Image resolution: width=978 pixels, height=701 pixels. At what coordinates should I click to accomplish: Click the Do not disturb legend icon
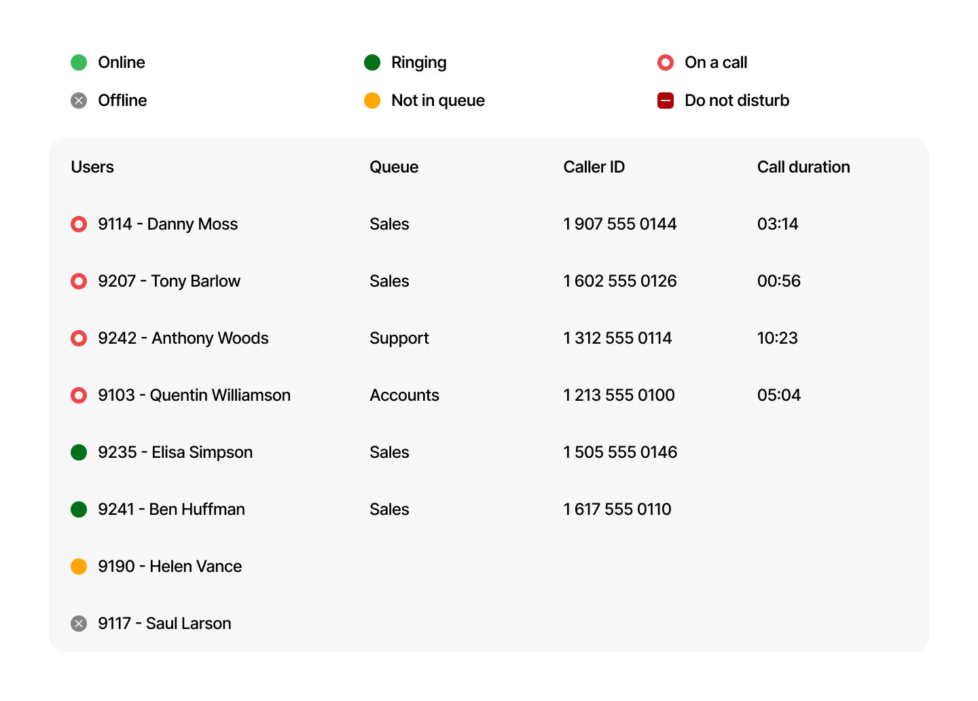click(x=666, y=101)
